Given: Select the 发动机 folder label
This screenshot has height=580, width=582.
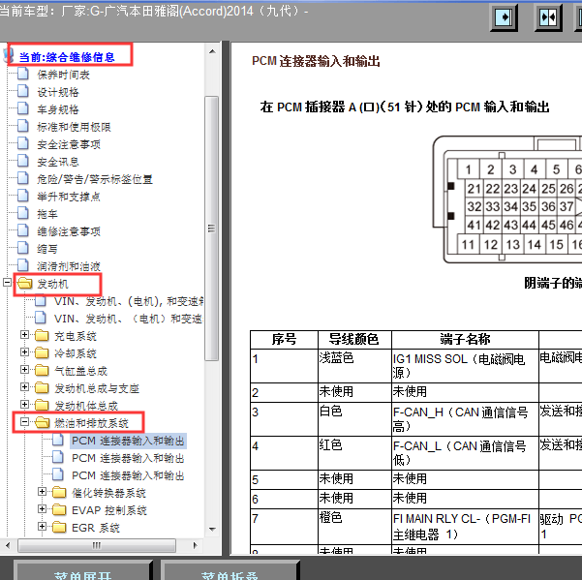Looking at the screenshot, I should coord(52,284).
